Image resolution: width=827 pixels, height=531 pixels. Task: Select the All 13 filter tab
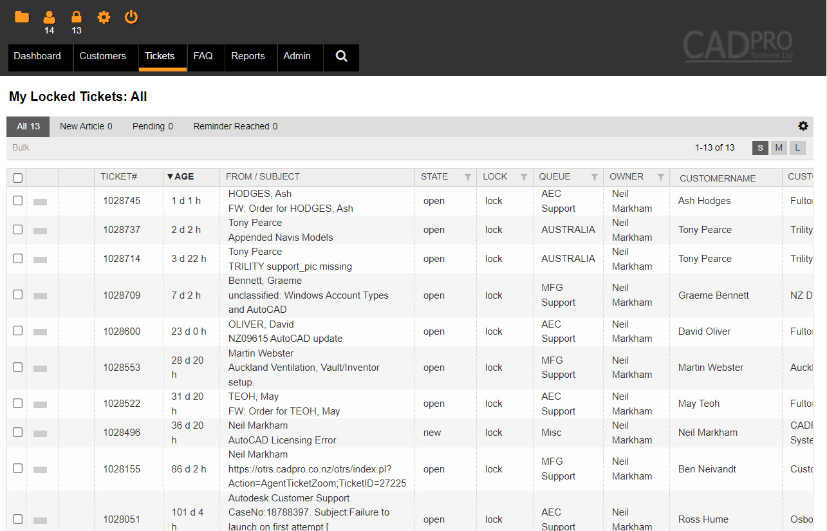click(x=28, y=127)
